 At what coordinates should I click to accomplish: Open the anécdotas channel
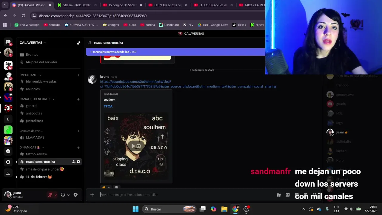[50, 113]
